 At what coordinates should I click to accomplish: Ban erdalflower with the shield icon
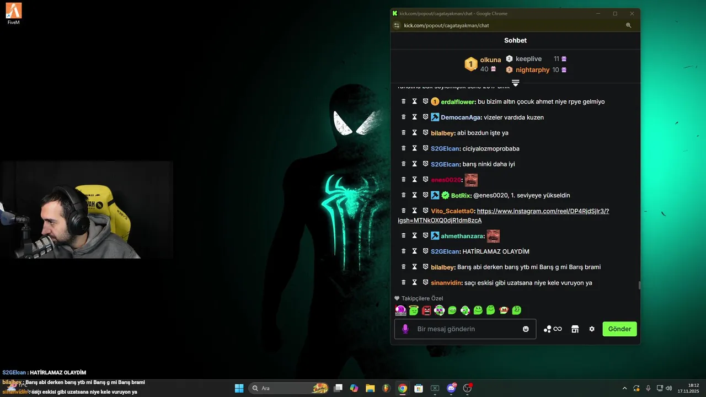point(426,101)
